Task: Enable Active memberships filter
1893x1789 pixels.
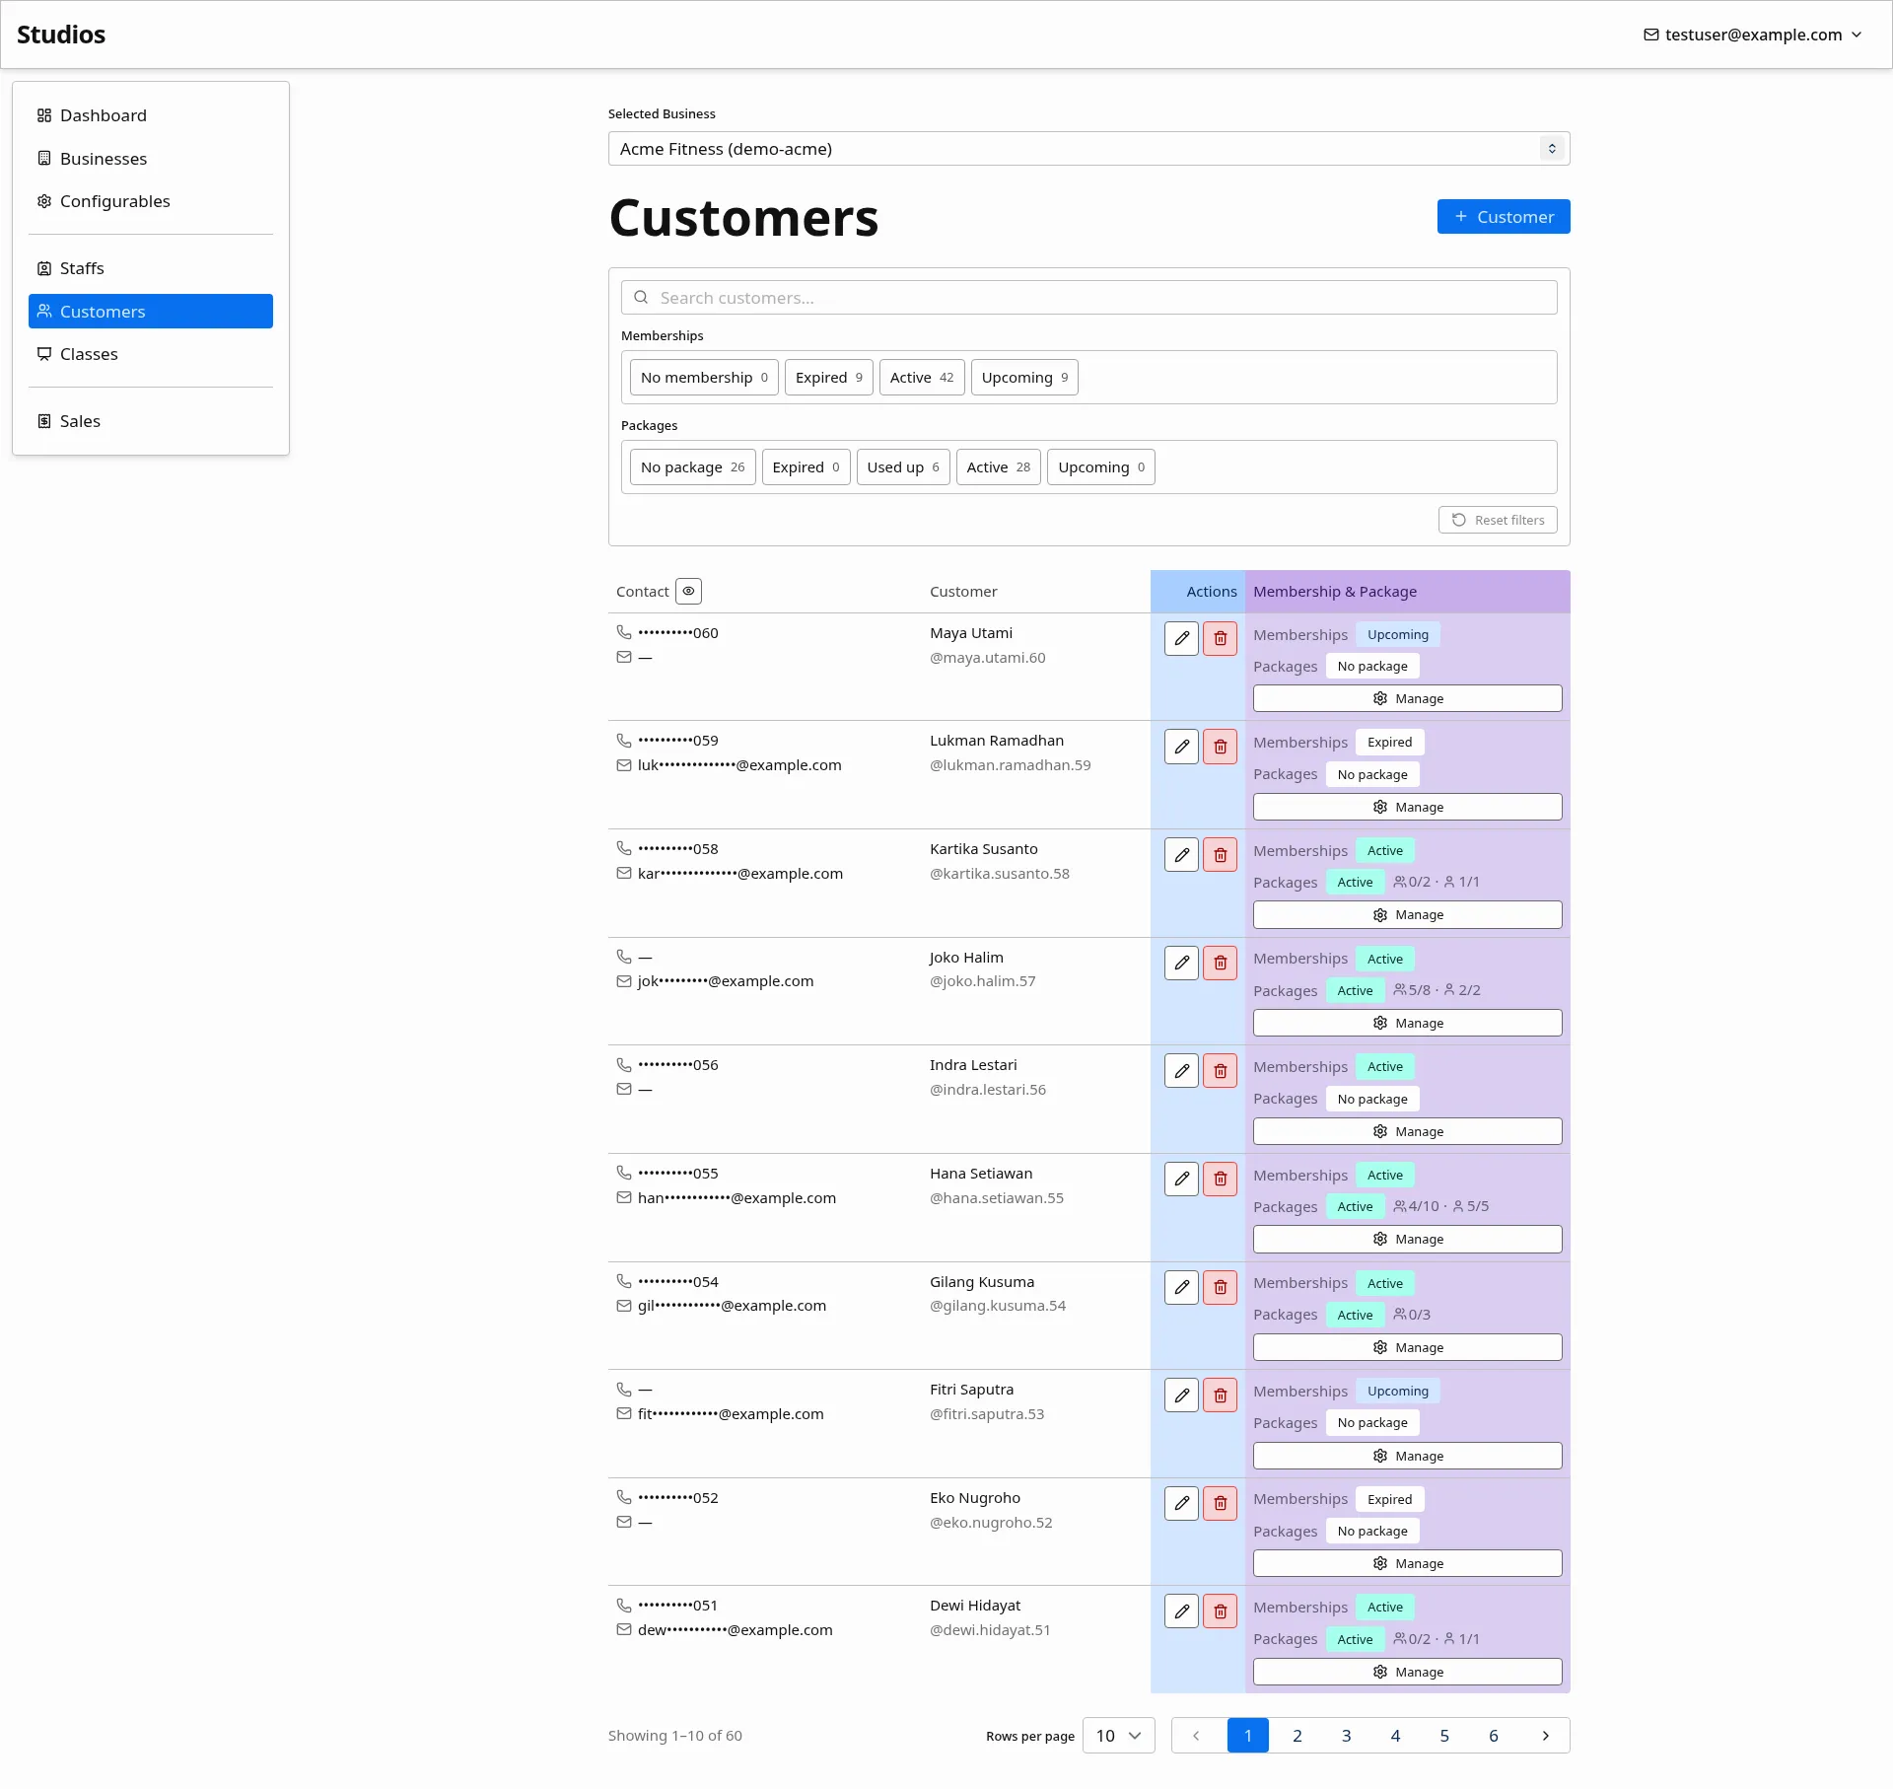Action: (921, 377)
